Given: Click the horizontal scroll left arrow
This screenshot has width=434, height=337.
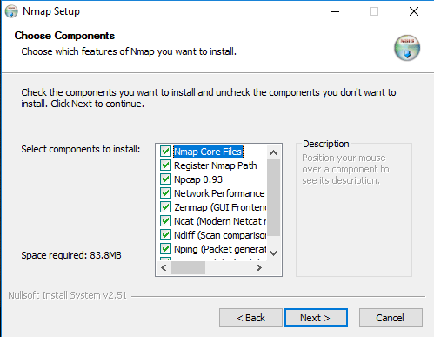Looking at the screenshot, I should pos(164,267).
